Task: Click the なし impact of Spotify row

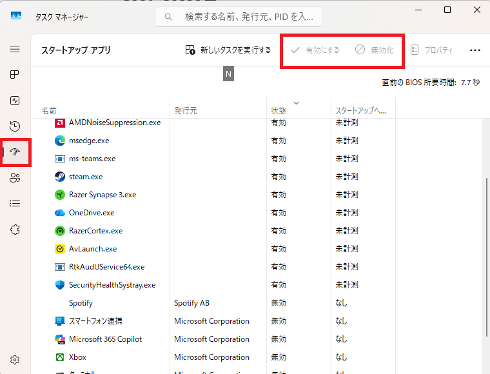Action: 341,303
